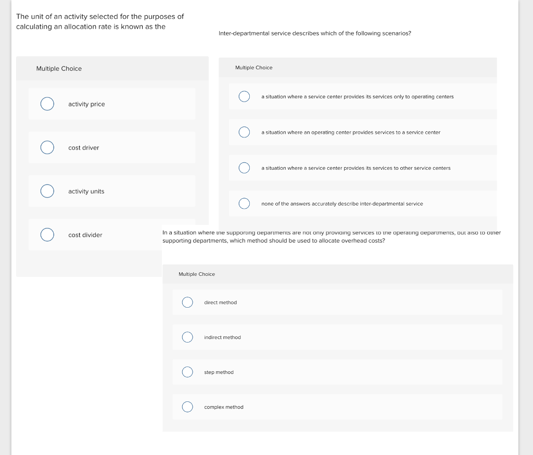
Task: Click the 'direct method' answer label
Action: [x=220, y=302]
